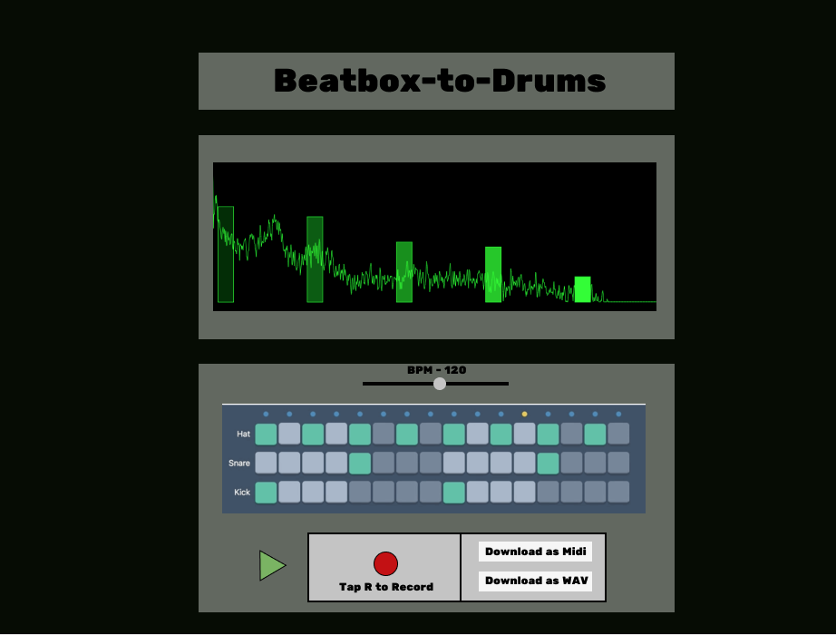Enable Snare step 7
The image size is (836, 635).
coord(407,463)
